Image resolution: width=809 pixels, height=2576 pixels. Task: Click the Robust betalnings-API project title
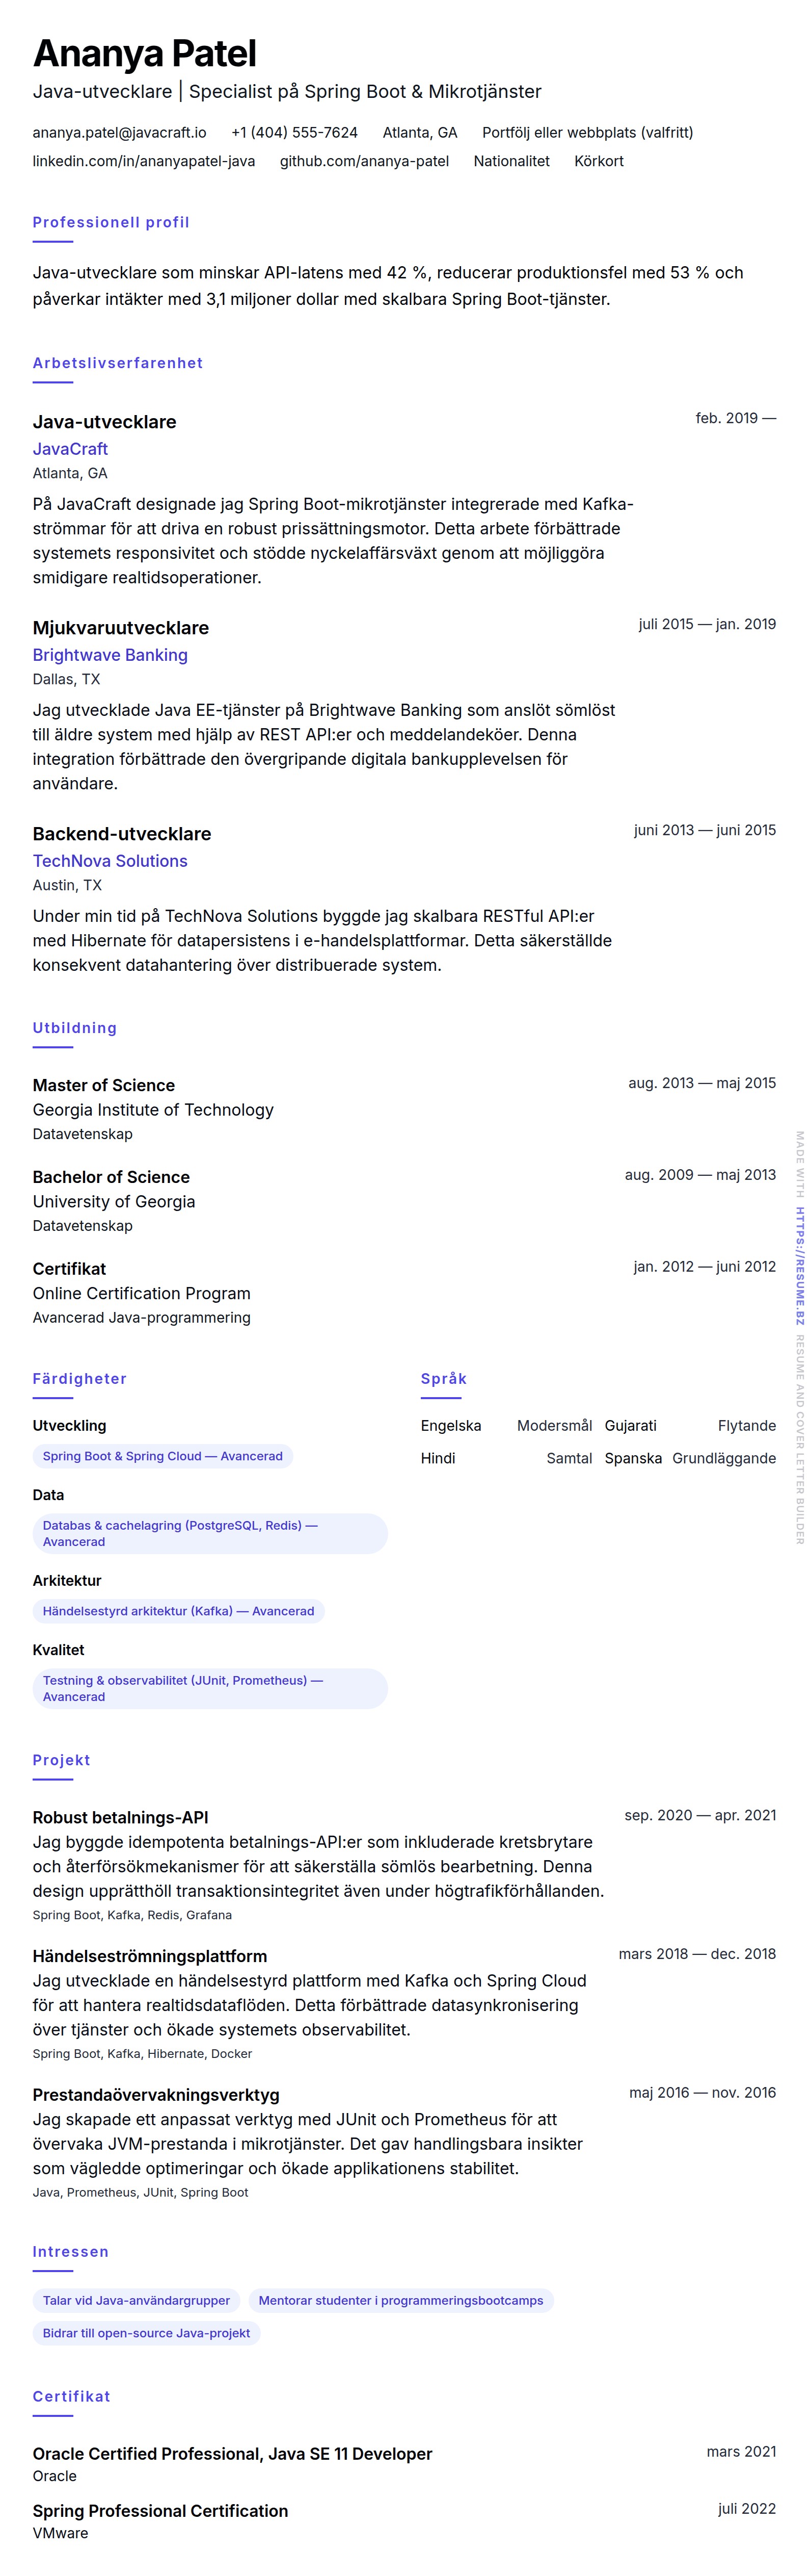tap(120, 1817)
